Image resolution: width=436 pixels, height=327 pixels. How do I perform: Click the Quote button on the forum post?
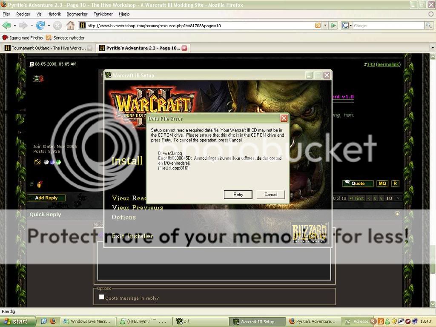tap(358, 183)
